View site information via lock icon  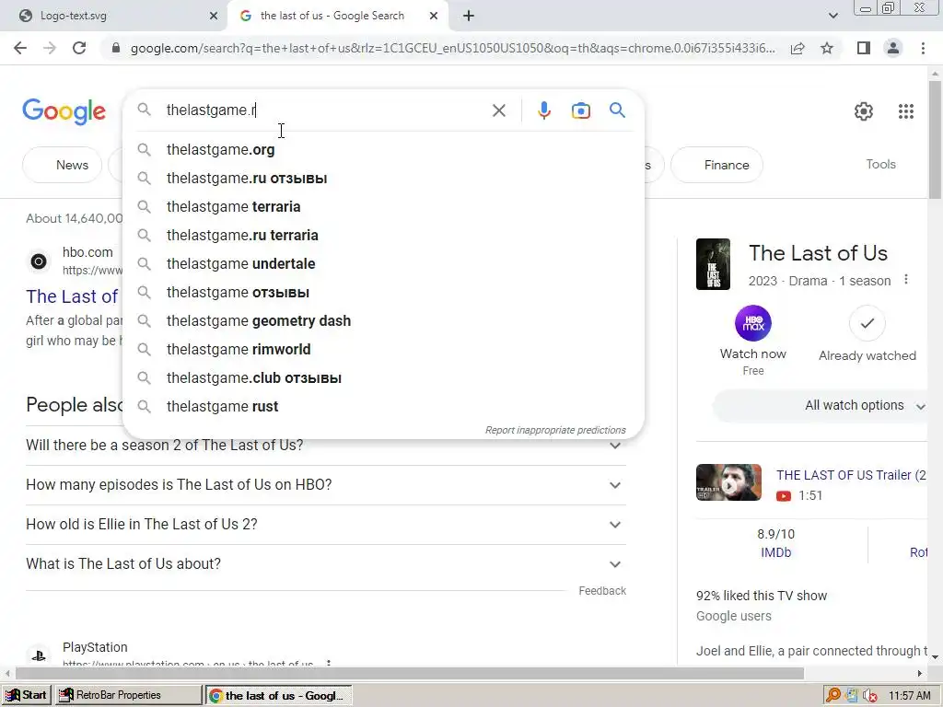click(116, 48)
